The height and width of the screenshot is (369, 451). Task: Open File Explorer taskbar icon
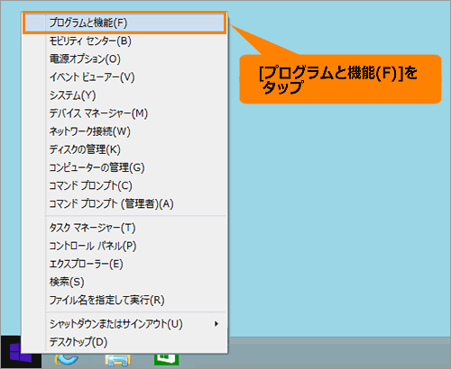(x=118, y=359)
